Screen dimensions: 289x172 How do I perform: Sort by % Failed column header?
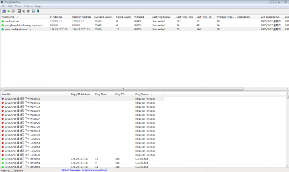click(139, 17)
